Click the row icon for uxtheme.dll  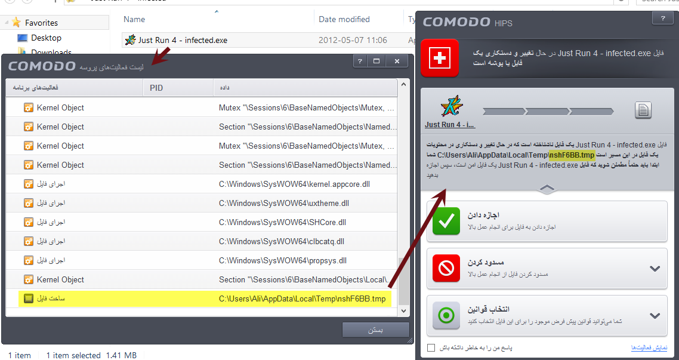click(29, 203)
